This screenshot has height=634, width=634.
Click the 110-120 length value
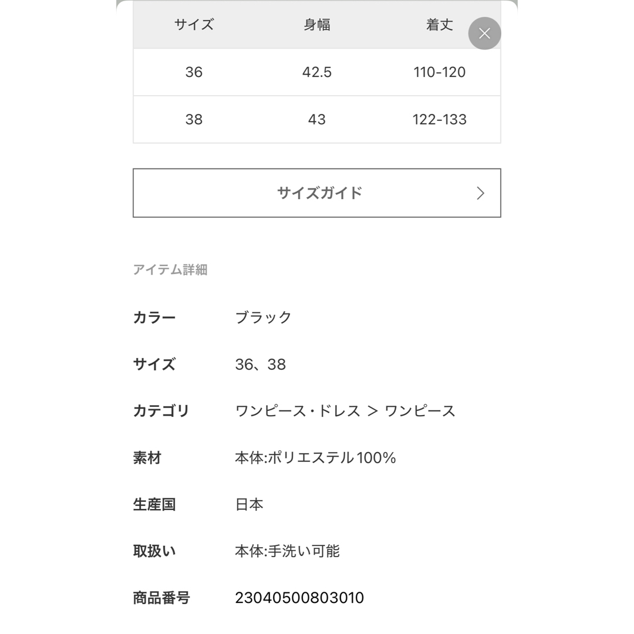[440, 72]
